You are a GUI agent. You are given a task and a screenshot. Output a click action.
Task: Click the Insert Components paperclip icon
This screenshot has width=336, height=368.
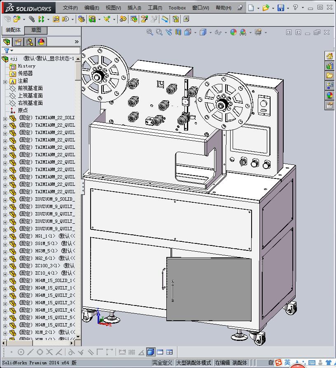pyautogui.click(x=31, y=19)
